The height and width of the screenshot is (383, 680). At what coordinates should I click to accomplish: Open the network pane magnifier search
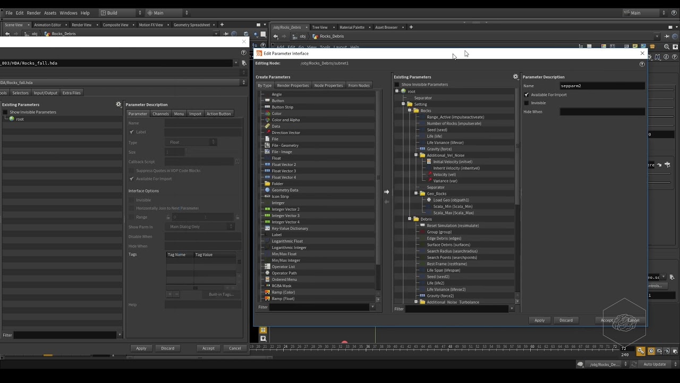(667, 47)
